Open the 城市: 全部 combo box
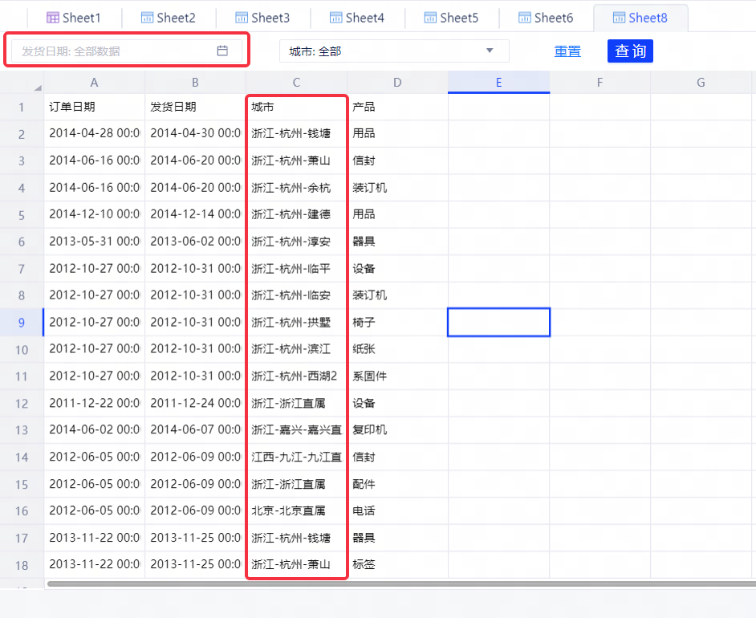Screen dimensions: 756x618 tap(393, 51)
